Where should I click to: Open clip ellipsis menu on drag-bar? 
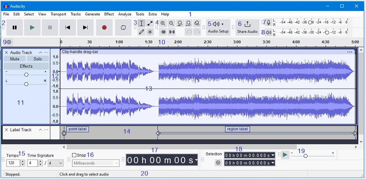(350, 52)
